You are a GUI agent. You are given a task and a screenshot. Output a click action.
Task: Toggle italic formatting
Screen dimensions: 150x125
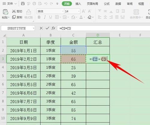(x=45, y=17)
